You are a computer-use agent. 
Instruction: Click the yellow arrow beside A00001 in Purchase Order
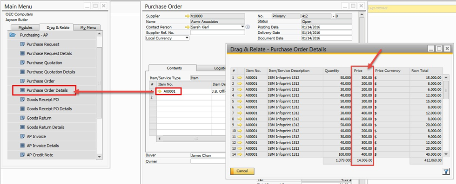click(x=160, y=91)
